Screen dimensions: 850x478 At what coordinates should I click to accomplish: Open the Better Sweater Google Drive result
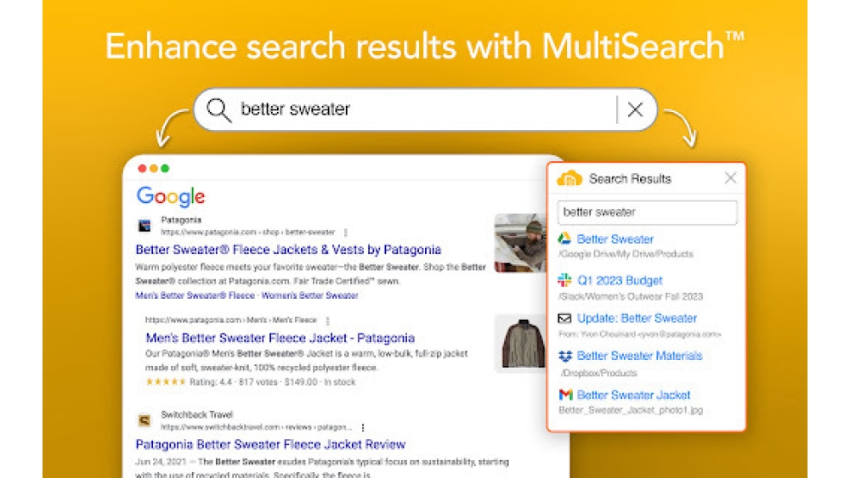tap(615, 239)
